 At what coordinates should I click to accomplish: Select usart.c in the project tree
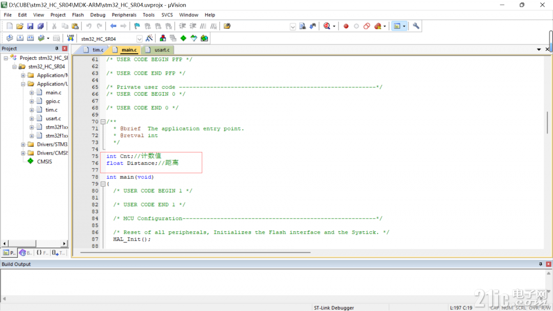tap(53, 118)
